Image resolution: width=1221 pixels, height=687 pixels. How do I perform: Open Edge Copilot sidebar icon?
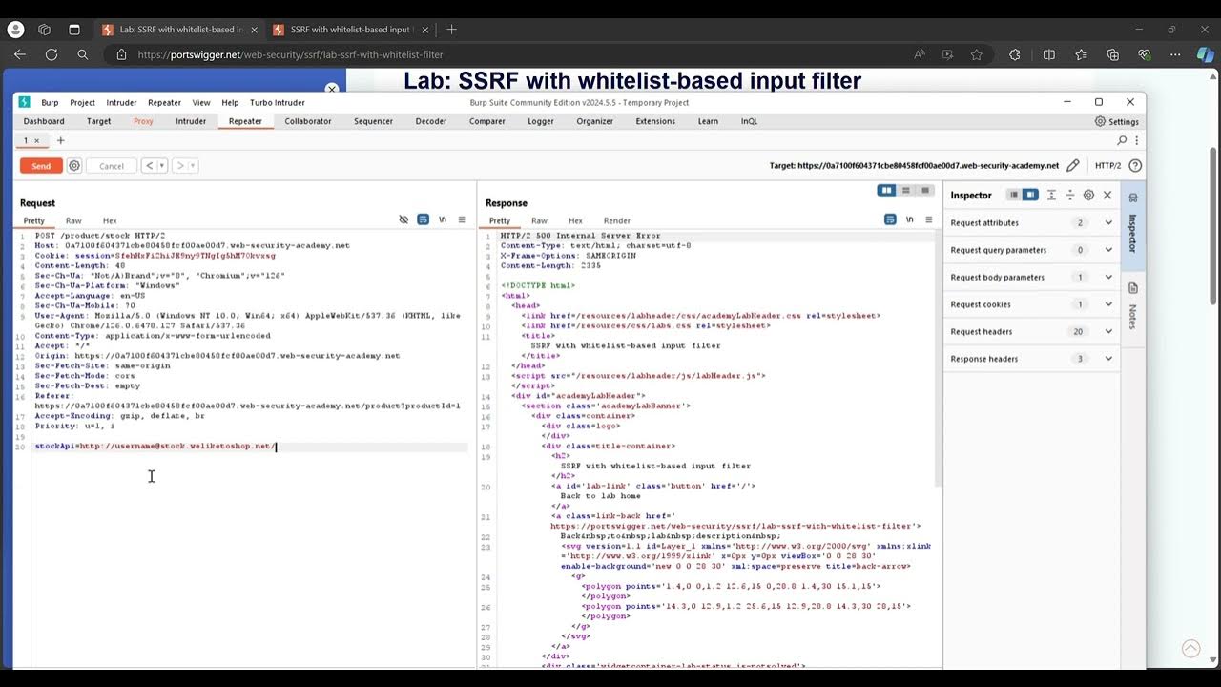point(1207,54)
